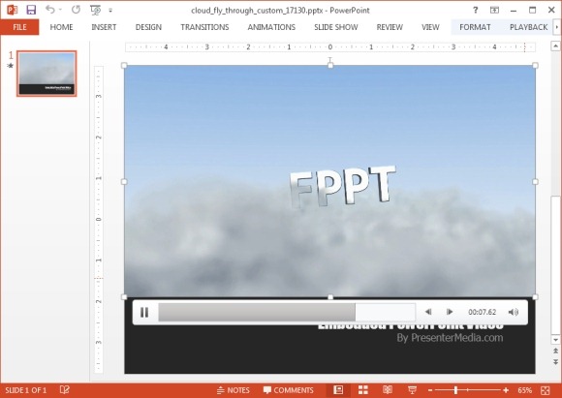Open the TRANSITIONS tab
Viewport: 562px width, 398px height.
coord(204,27)
